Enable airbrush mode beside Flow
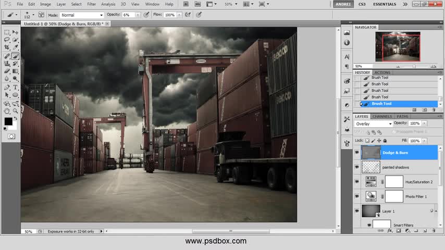The height and width of the screenshot is (250, 445). coord(188,15)
